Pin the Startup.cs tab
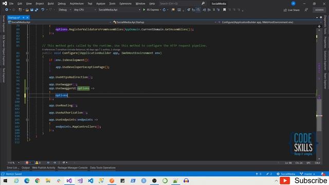 [24, 17]
